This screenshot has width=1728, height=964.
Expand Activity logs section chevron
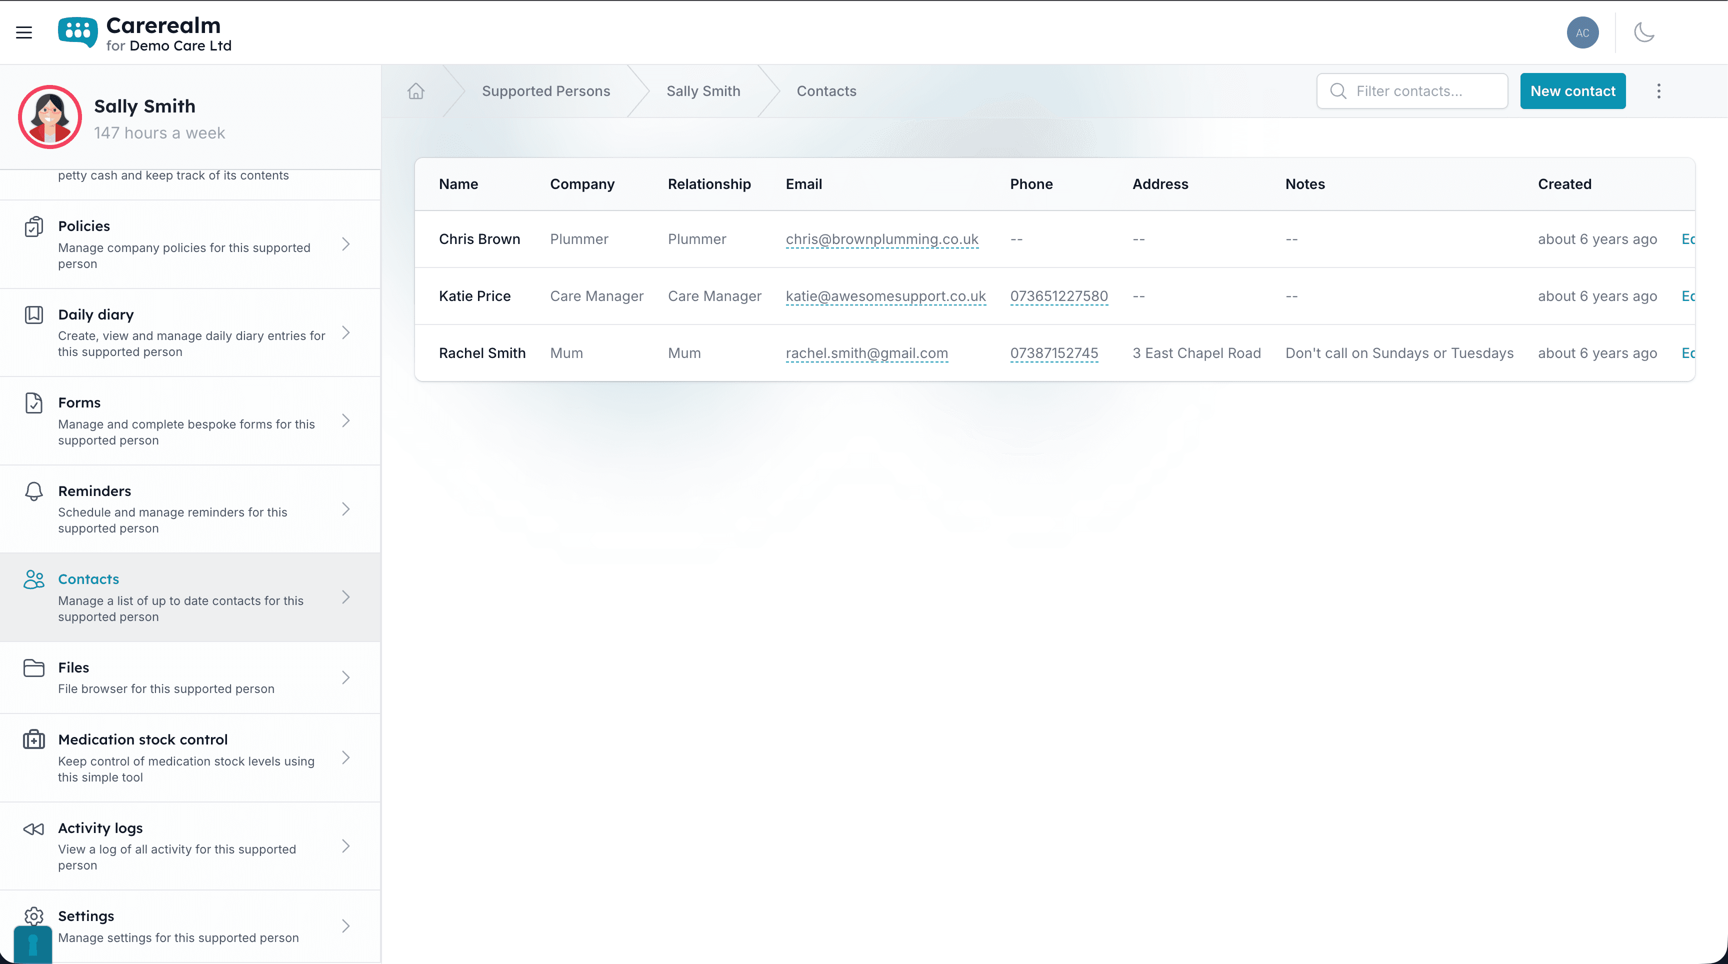(346, 846)
